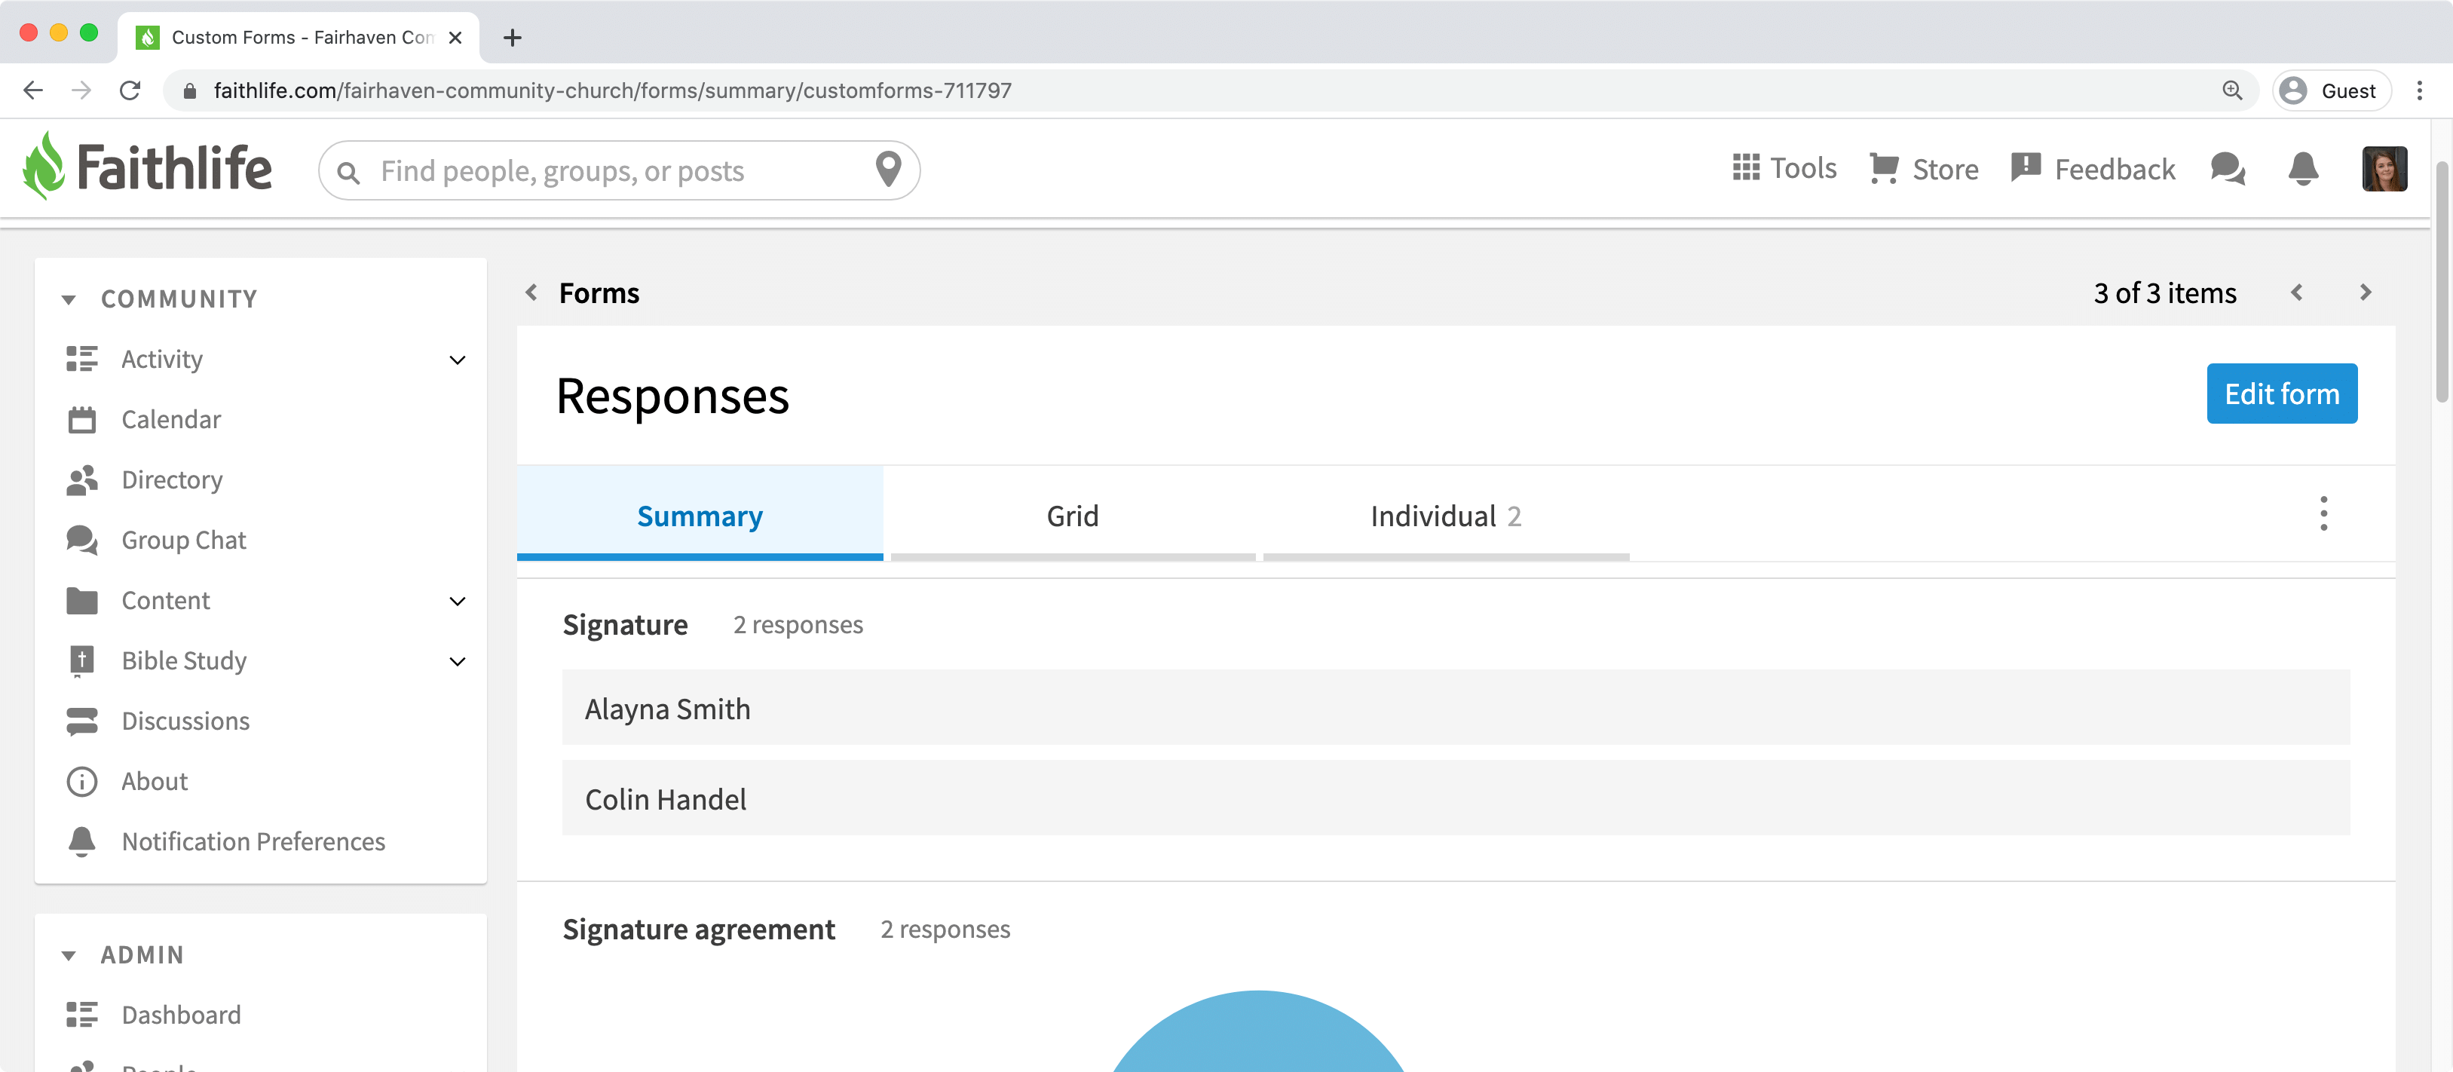Collapse the ADMIN section

(69, 955)
